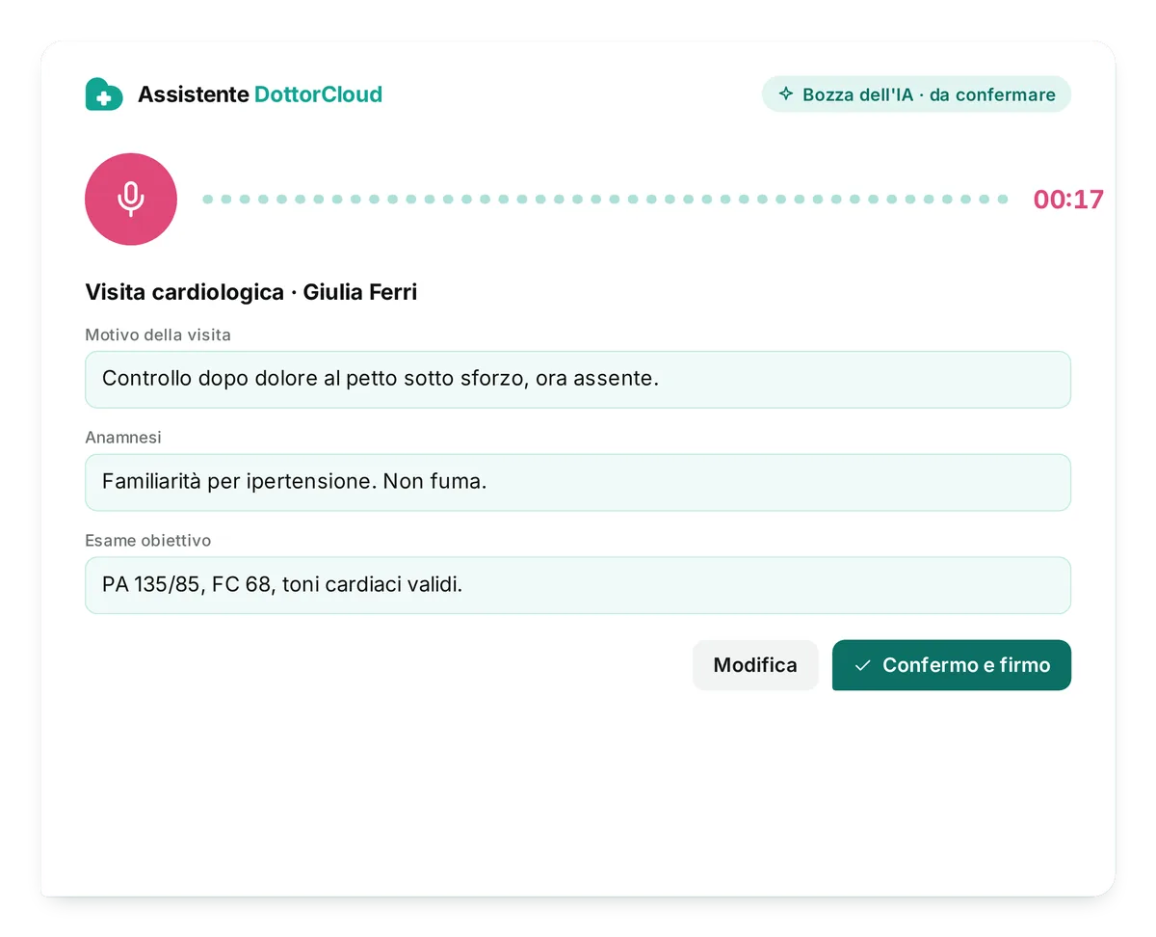Image resolution: width=1156 pixels, height=937 pixels.
Task: Click the 00:17 recording timer
Action: [x=1068, y=200]
